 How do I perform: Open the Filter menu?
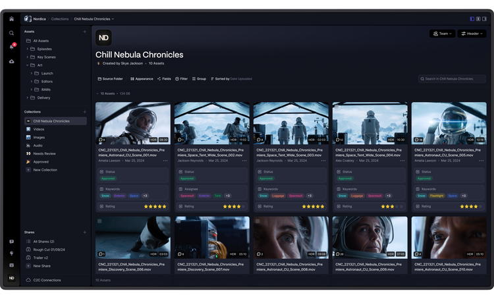182,79
